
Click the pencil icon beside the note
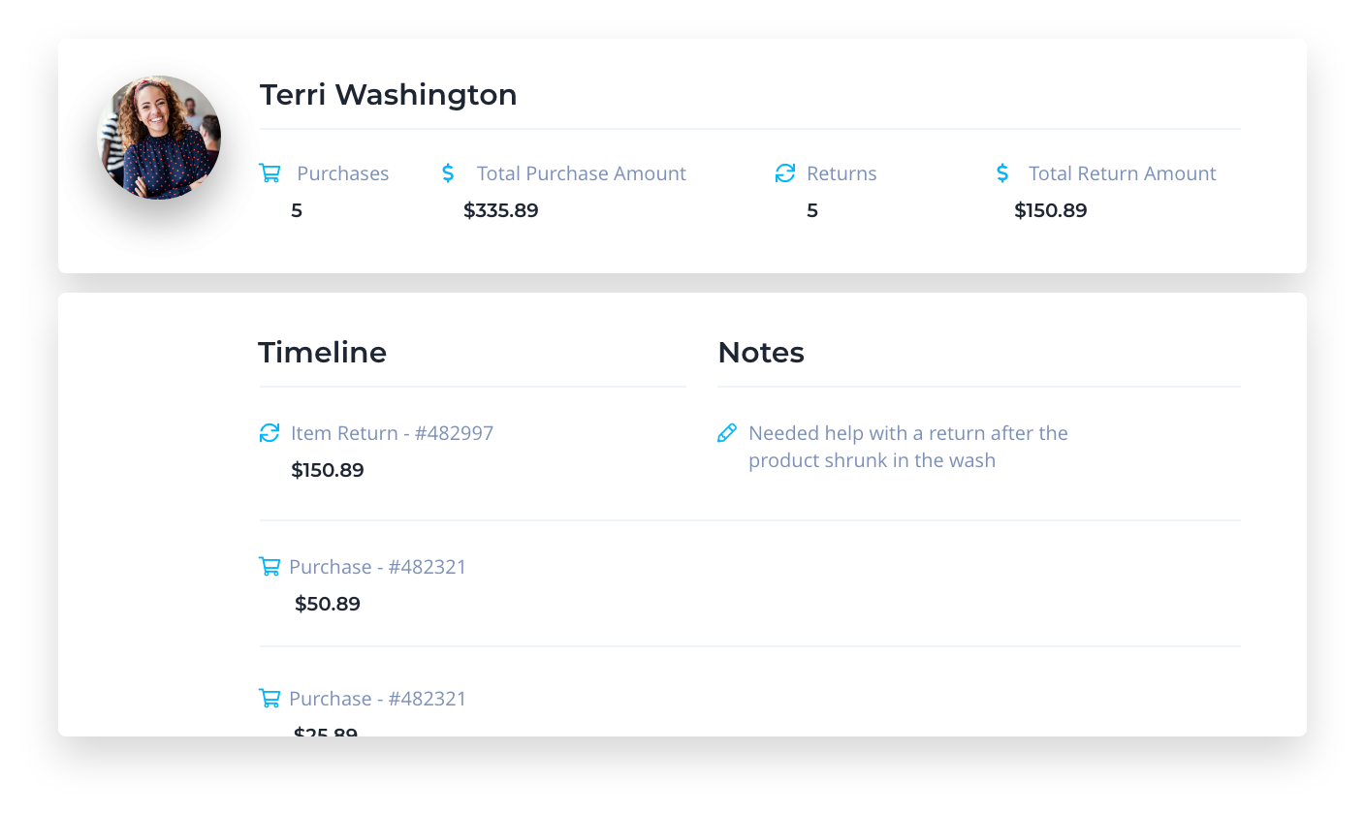[x=726, y=433]
